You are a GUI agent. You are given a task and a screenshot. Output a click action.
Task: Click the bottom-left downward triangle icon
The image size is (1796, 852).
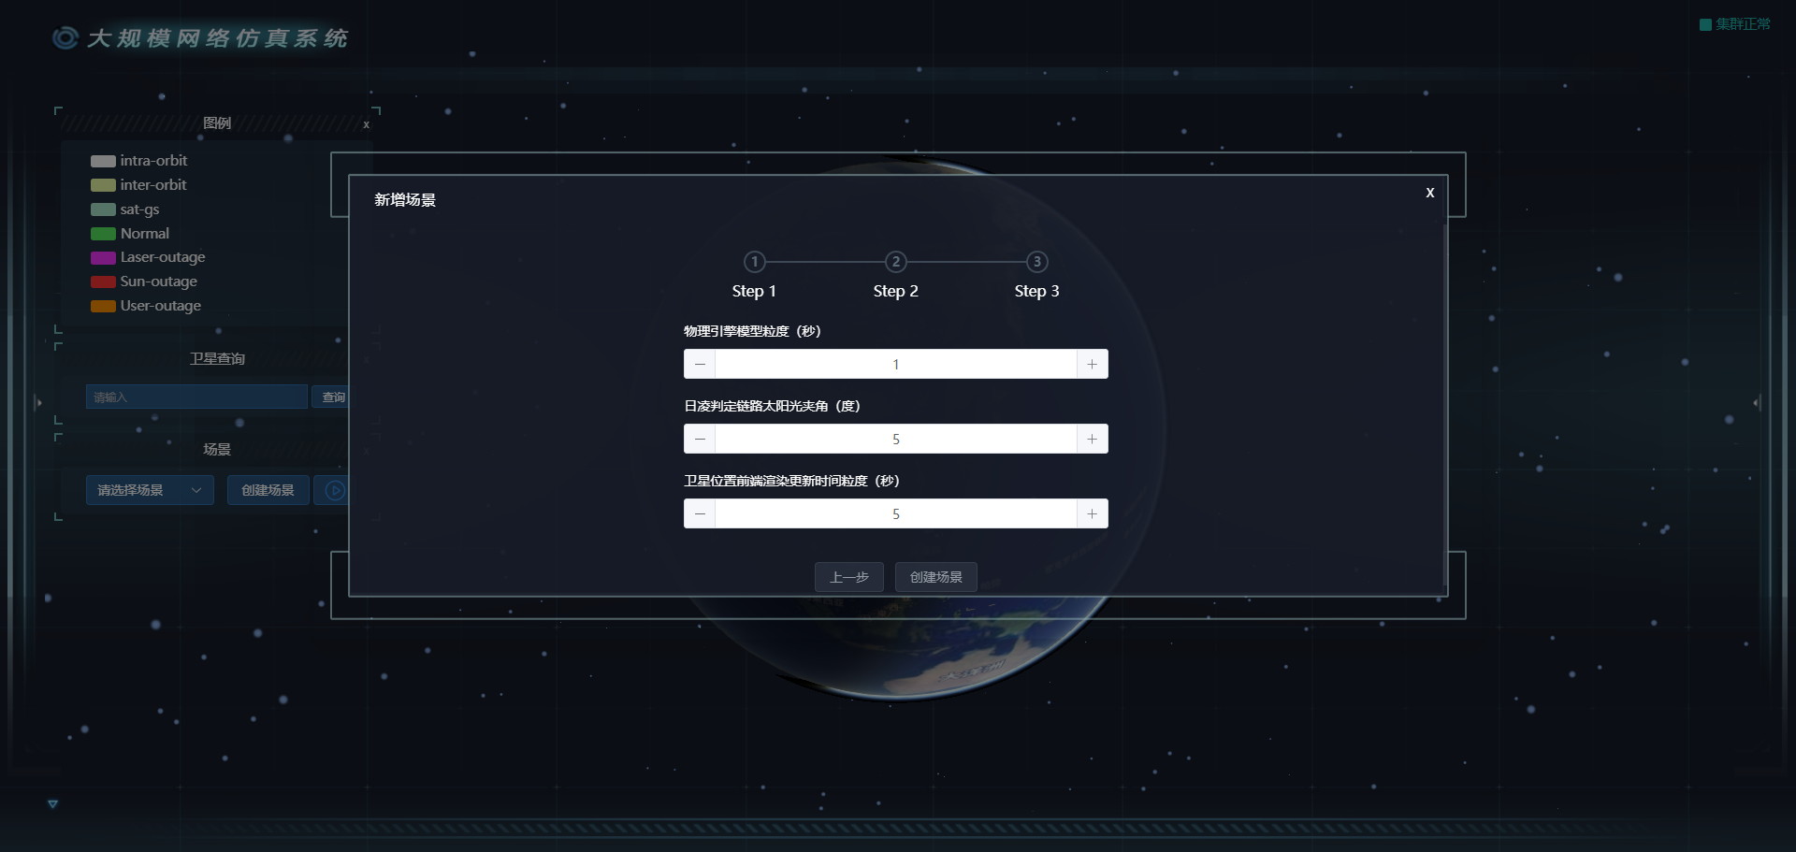52,803
